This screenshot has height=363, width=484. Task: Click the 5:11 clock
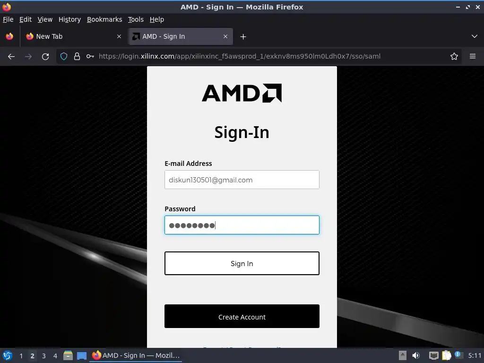475,355
